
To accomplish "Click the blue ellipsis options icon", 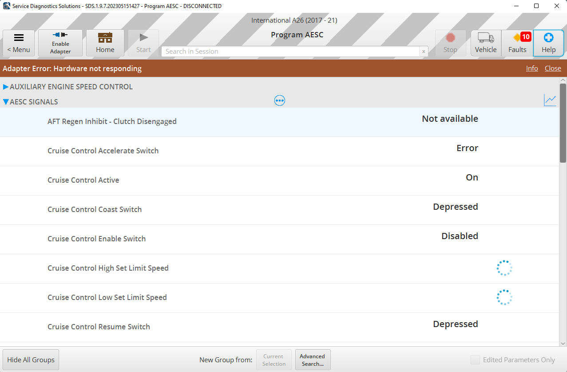I will pos(279,101).
